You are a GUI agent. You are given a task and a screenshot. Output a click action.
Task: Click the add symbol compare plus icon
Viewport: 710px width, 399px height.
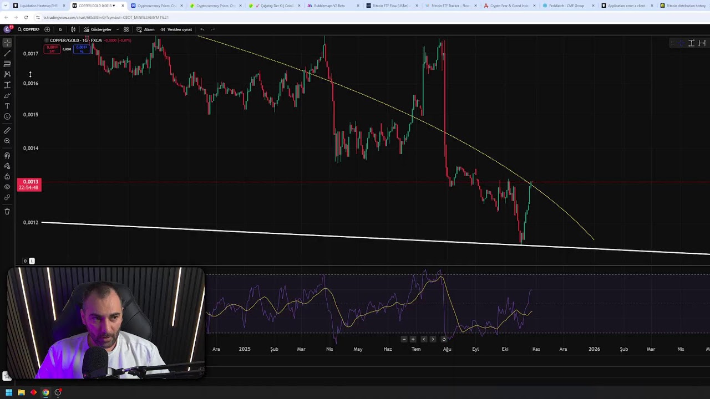tap(47, 29)
